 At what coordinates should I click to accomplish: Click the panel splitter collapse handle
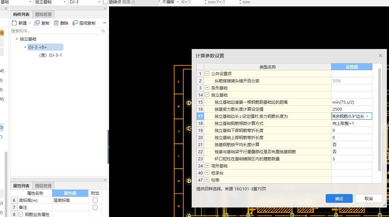click(108, 147)
